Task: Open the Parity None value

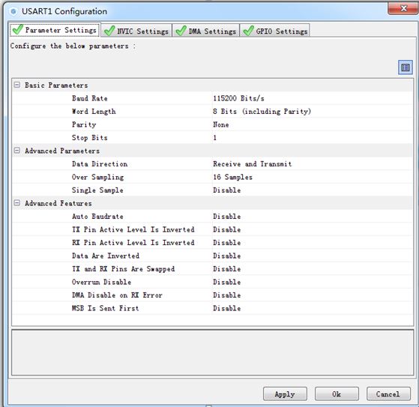Action: click(x=220, y=124)
